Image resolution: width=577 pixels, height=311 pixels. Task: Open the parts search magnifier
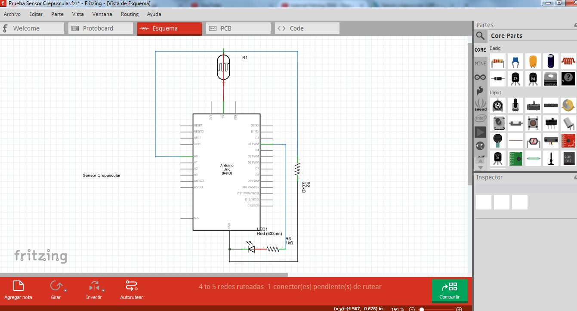point(481,36)
